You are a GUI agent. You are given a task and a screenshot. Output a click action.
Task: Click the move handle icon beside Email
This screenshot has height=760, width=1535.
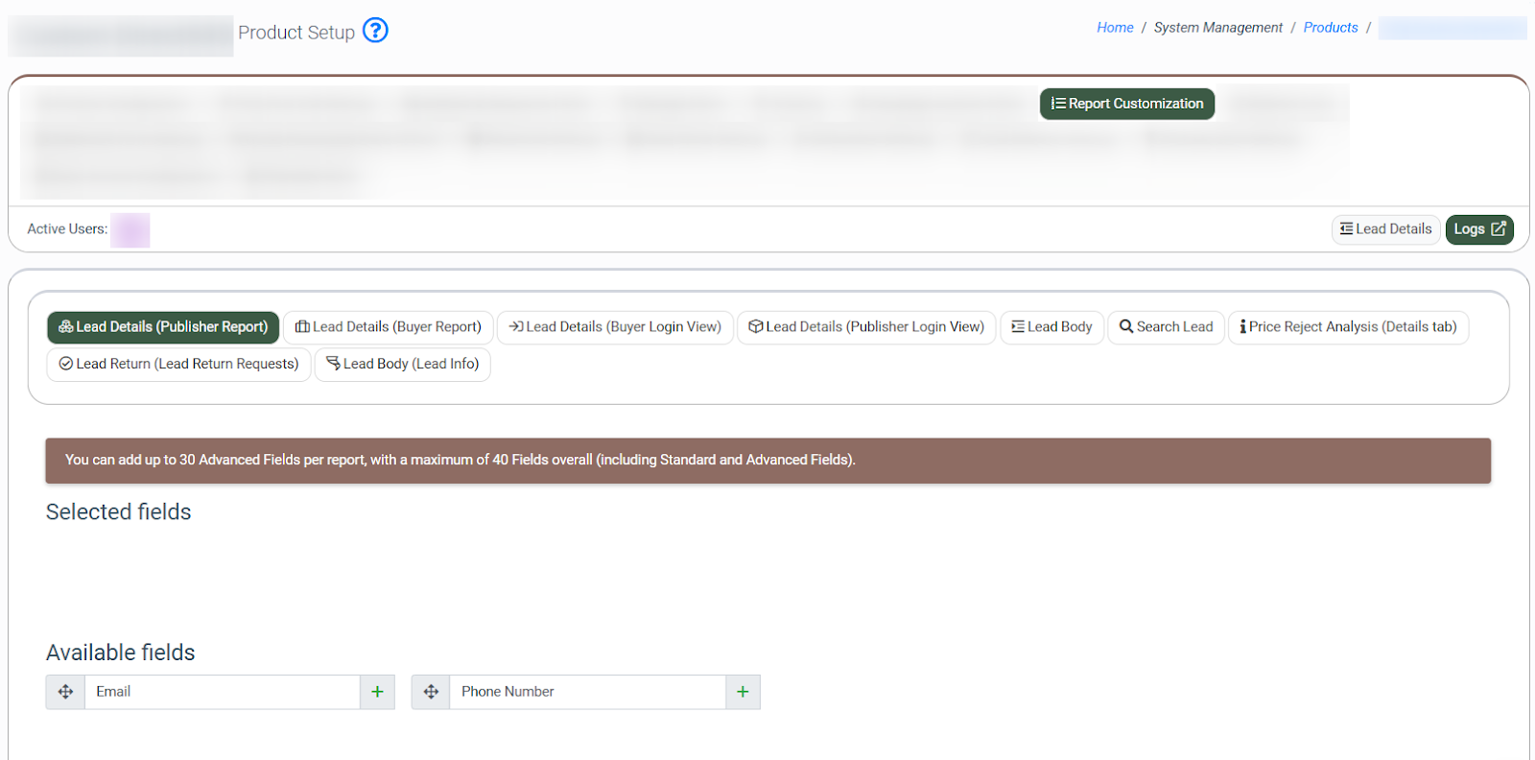point(65,692)
